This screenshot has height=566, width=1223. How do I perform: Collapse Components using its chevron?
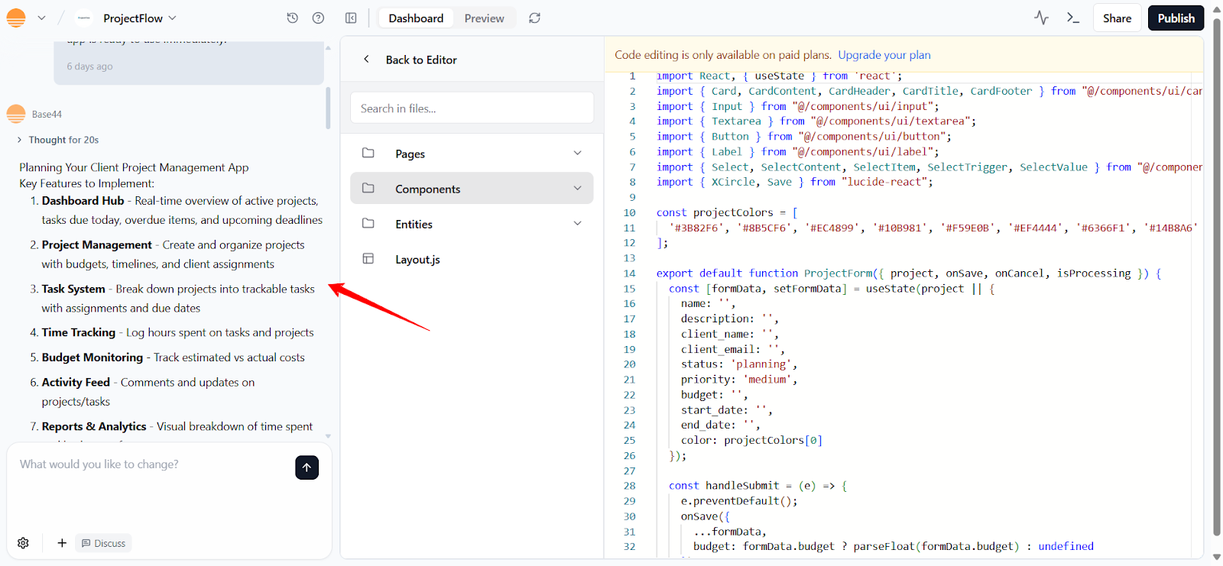point(577,188)
